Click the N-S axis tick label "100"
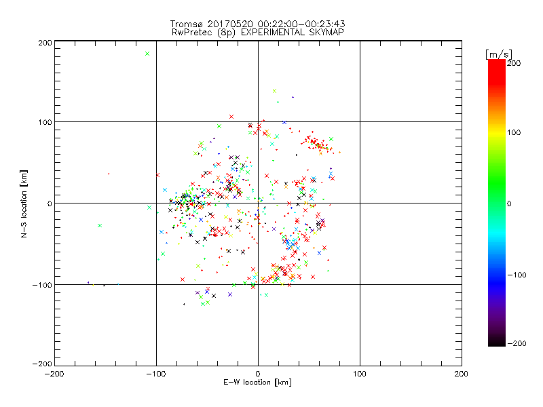The width and height of the screenshot is (543, 407). click(x=45, y=122)
